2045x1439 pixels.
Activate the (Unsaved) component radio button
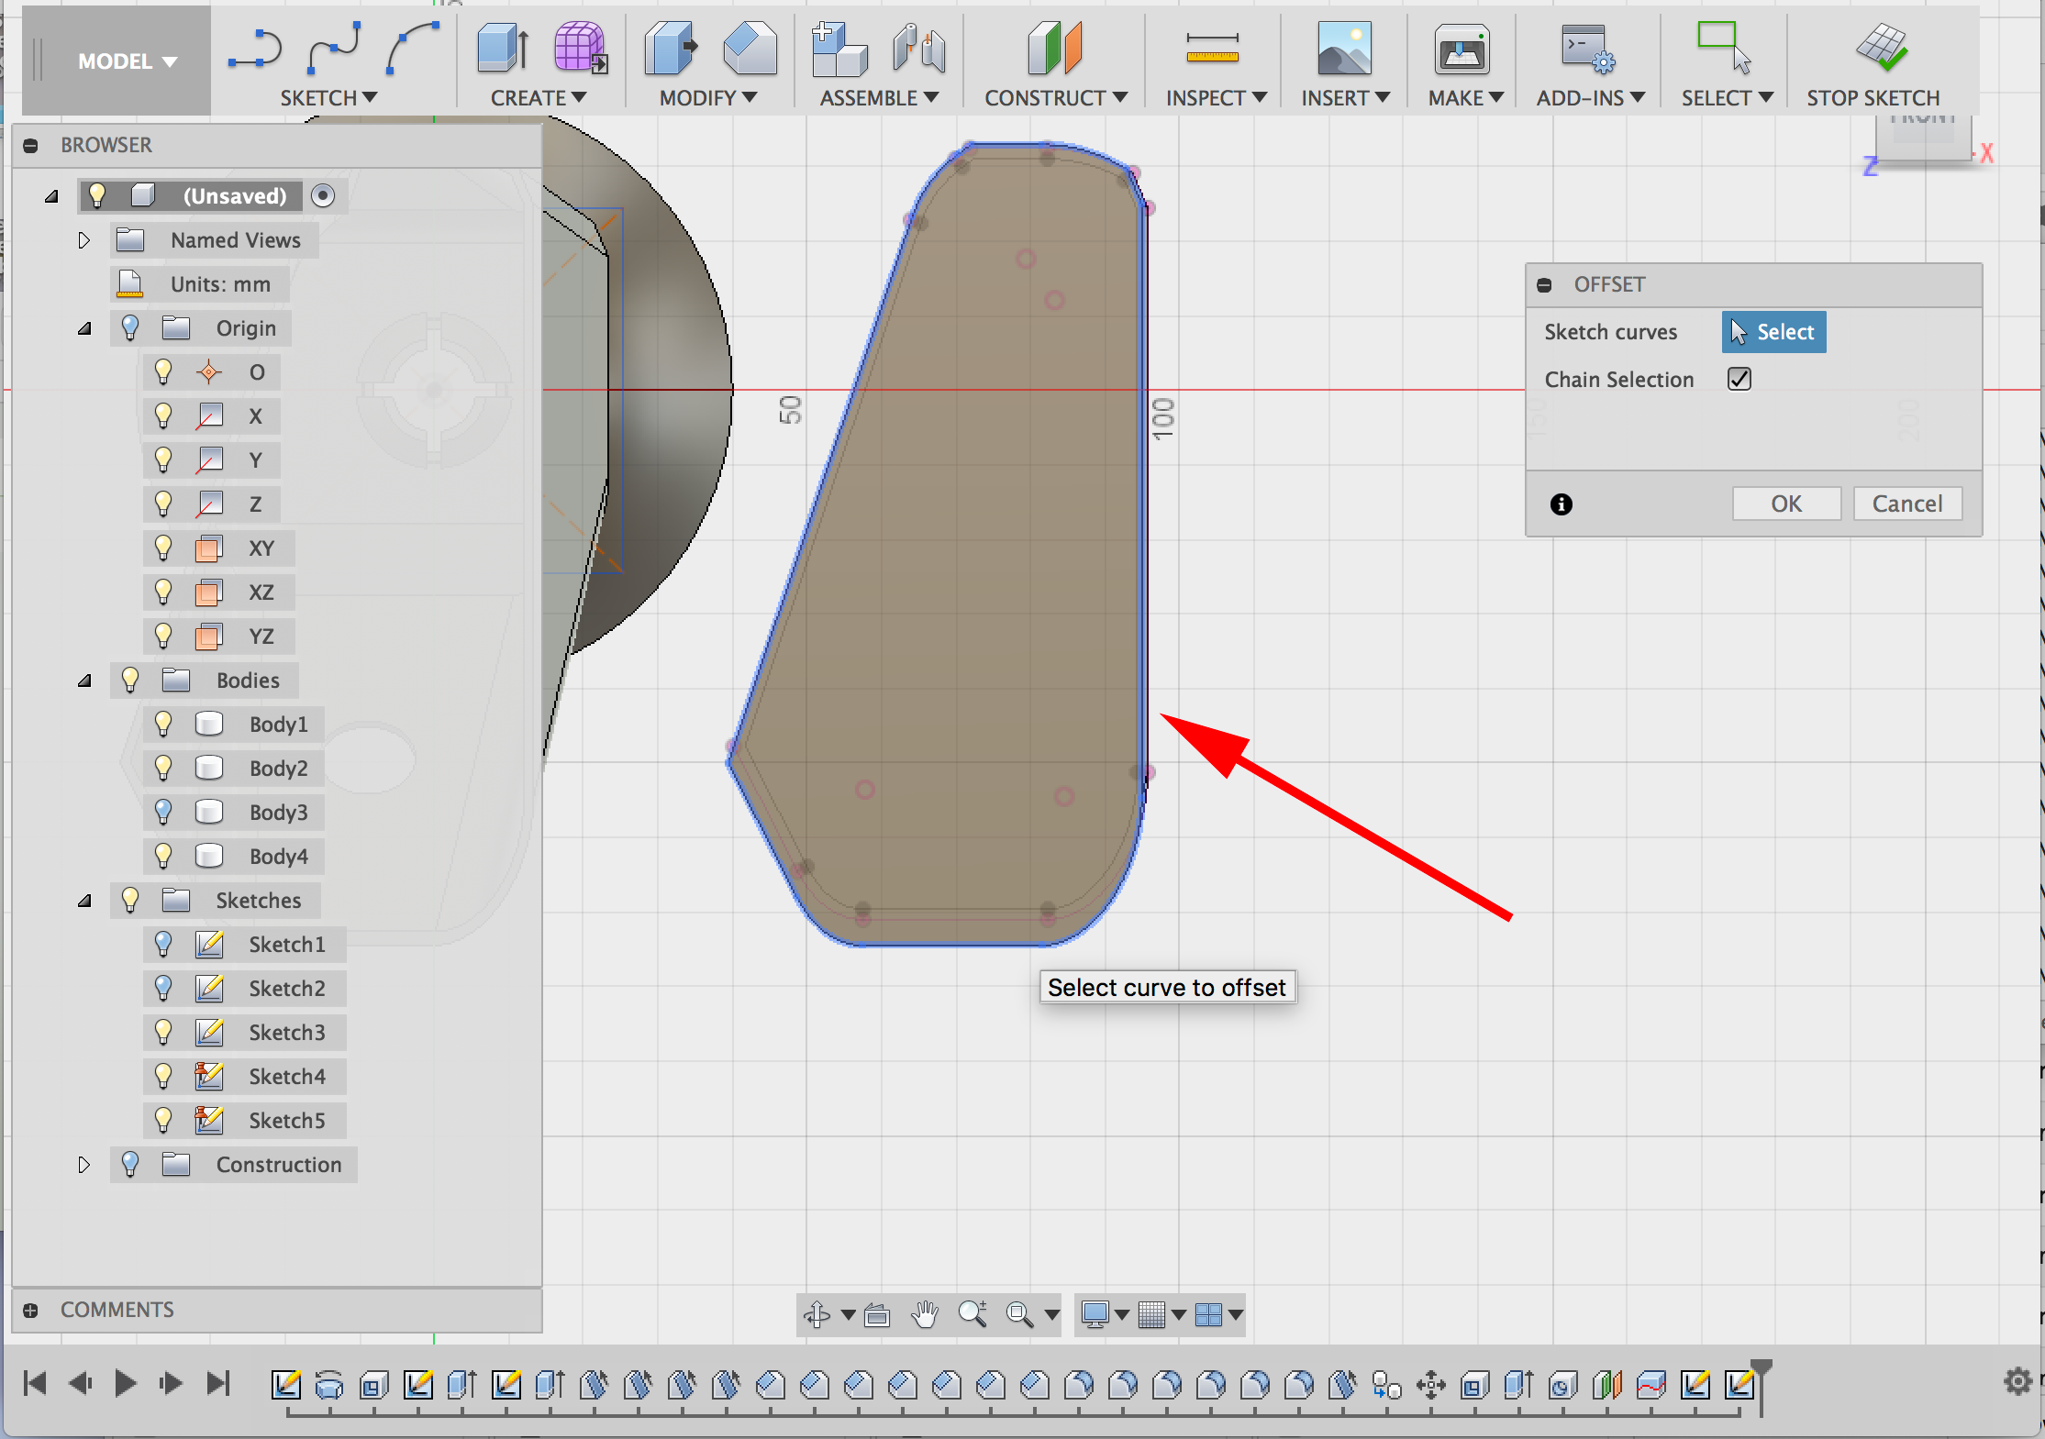(323, 195)
